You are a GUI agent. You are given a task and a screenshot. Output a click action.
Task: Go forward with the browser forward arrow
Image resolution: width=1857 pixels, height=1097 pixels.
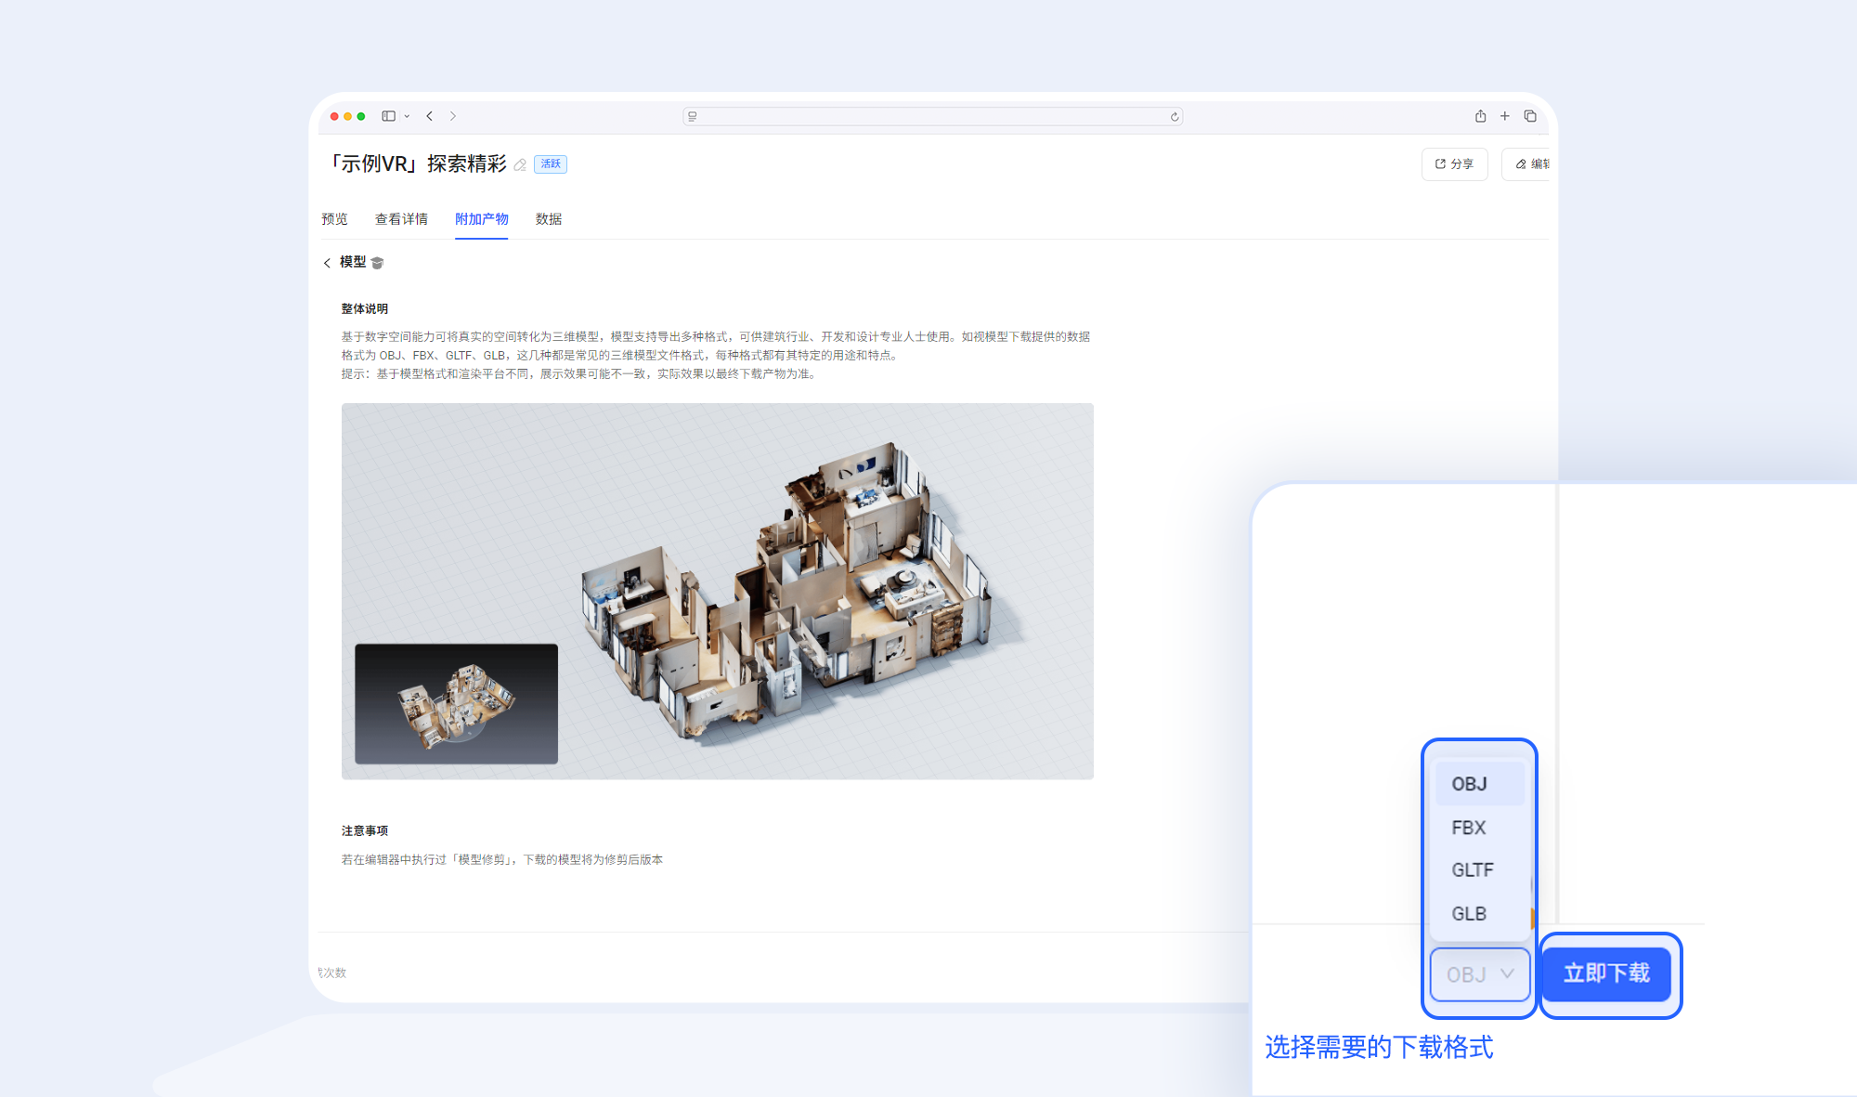pyautogui.click(x=453, y=116)
